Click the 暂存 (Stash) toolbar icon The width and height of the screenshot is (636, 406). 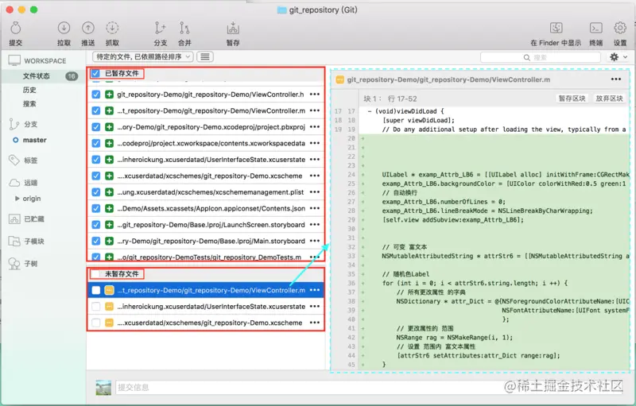(x=233, y=28)
